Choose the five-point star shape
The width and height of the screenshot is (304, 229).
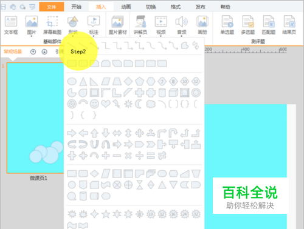pos(106,214)
